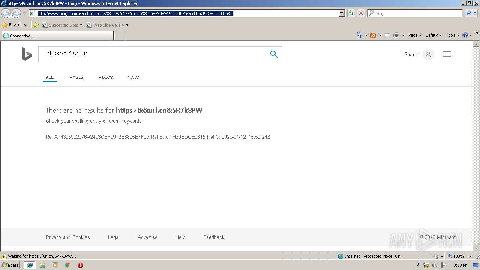Click the Bing search magnifier button
Viewport: 480px width, 270px height.
(x=274, y=54)
